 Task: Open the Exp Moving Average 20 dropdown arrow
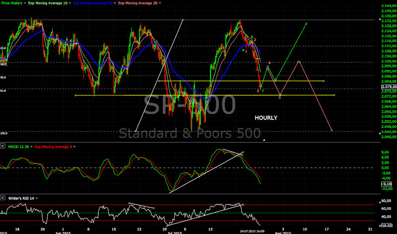click(160, 3)
